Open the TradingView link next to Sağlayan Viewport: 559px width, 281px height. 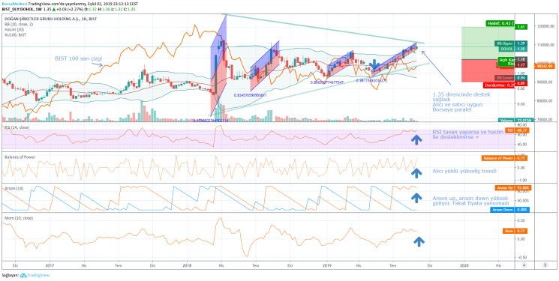click(x=38, y=275)
